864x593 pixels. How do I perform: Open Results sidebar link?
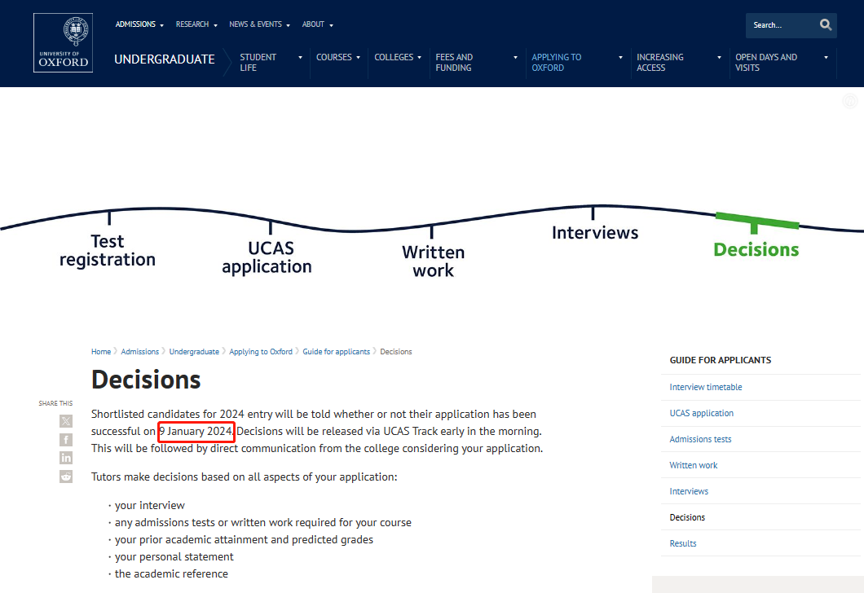[683, 543]
